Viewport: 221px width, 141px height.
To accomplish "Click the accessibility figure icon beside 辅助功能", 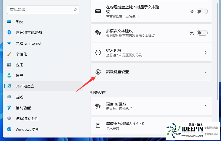I will [x=9, y=108].
